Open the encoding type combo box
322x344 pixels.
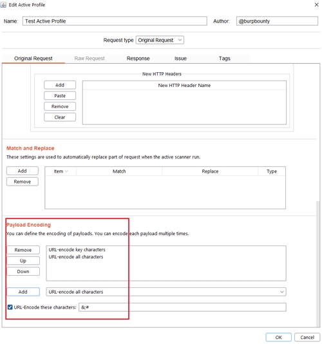(166, 292)
